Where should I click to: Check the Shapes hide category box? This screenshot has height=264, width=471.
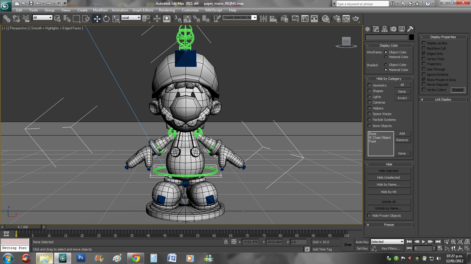(x=369, y=91)
